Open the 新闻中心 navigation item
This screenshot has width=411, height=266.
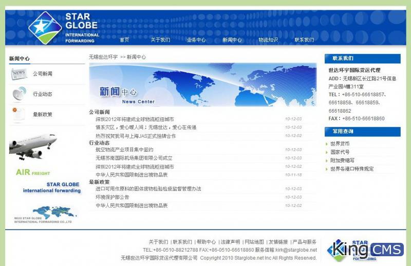(x=232, y=40)
